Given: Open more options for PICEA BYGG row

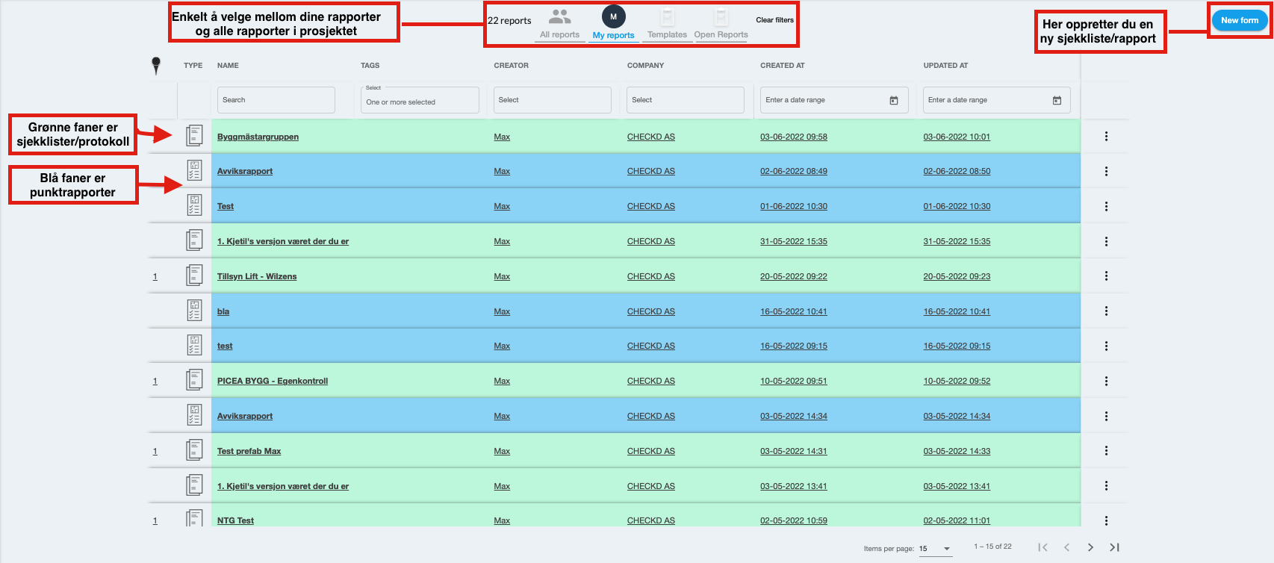Looking at the screenshot, I should [x=1106, y=381].
